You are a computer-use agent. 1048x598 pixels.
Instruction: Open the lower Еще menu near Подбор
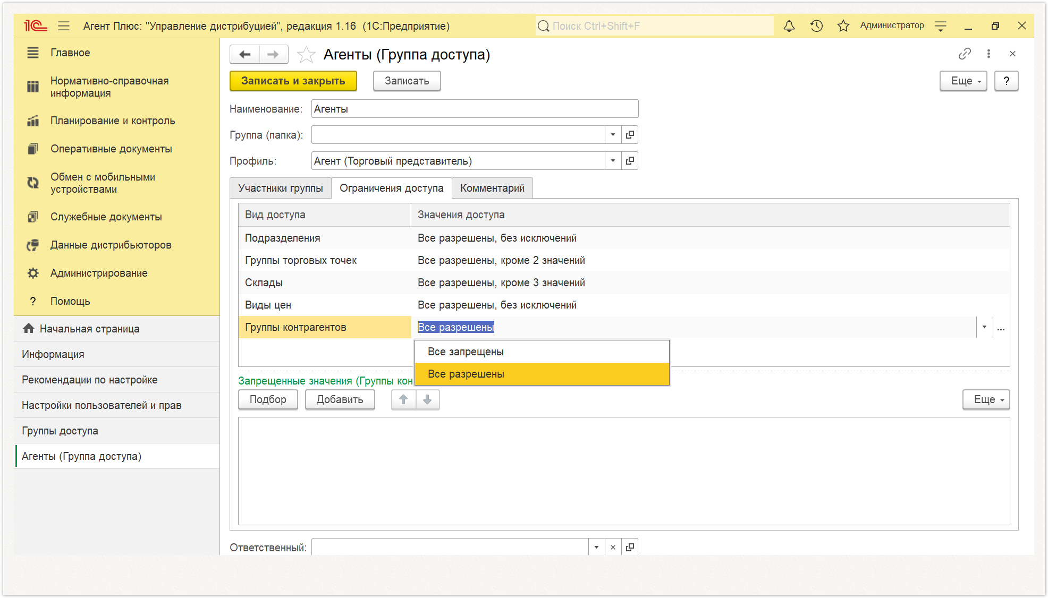pos(986,399)
